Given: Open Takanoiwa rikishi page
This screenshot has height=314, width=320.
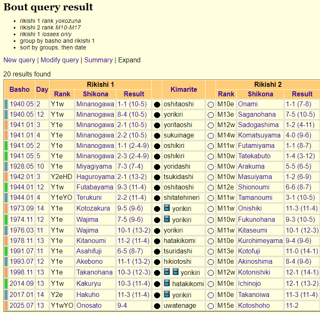Looking at the screenshot, I should pos(254,294).
